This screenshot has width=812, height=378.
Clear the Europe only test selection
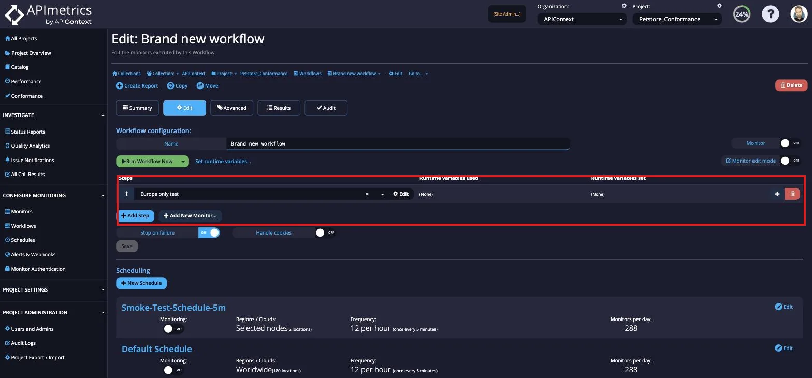pyautogui.click(x=367, y=194)
